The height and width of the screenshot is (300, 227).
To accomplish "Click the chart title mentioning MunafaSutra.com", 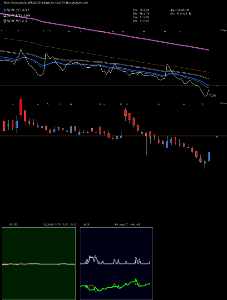I will click(46, 3).
